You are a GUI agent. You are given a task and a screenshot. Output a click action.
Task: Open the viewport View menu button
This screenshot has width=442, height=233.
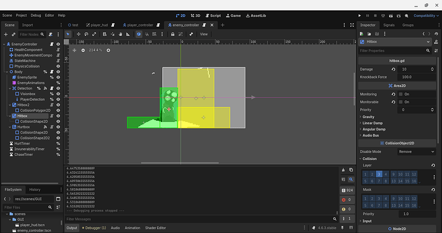[204, 34]
